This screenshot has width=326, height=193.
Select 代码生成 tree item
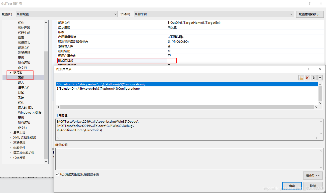[24, 33]
